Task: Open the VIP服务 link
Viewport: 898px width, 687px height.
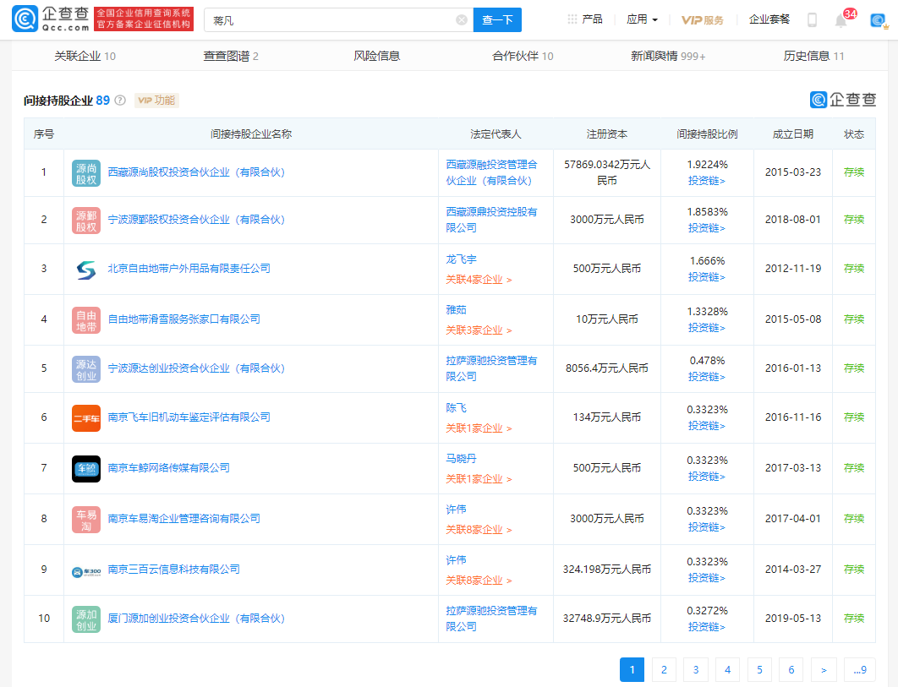Action: pos(702,20)
